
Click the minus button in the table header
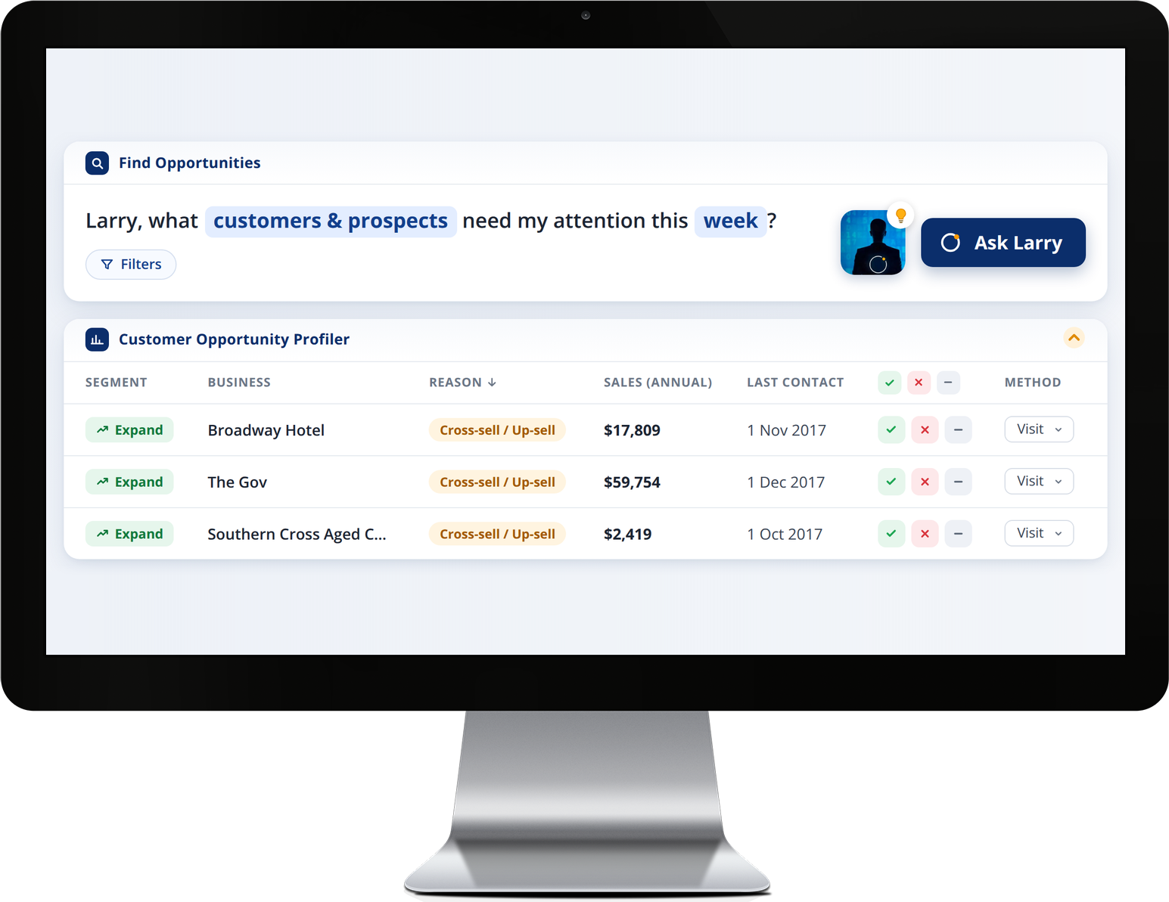[x=948, y=383]
